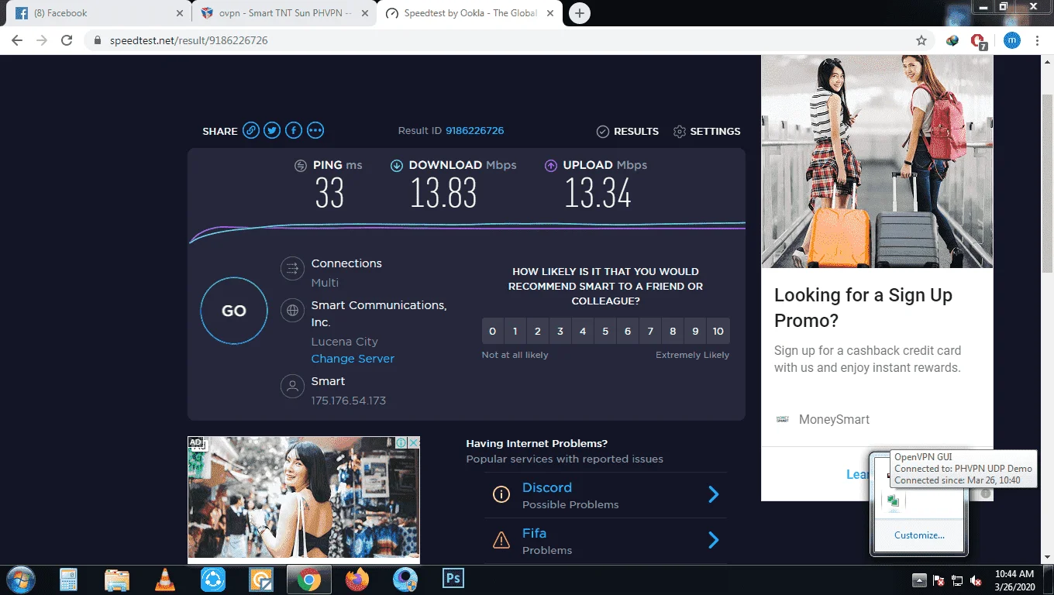This screenshot has height=595, width=1054.
Task: Bookmark this page with the star
Action: coord(921,40)
